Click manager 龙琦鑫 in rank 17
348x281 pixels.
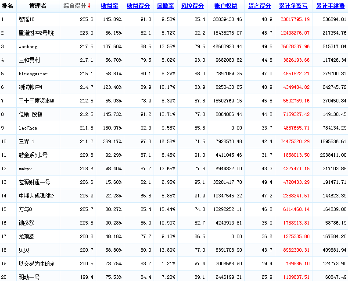(27, 236)
